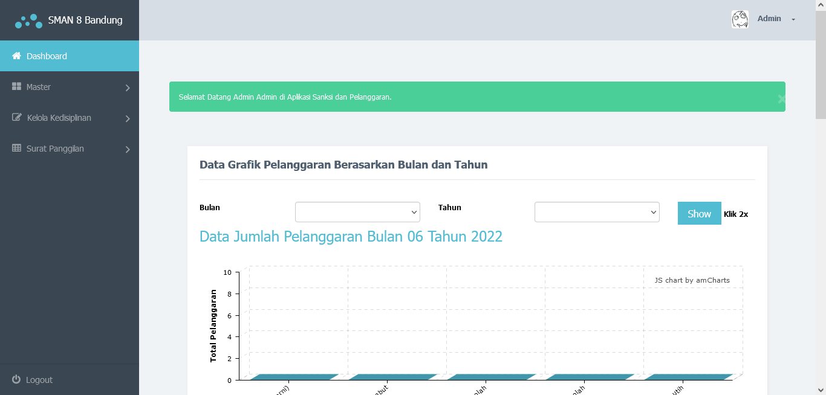Click the Admin avatar image

tap(740, 19)
